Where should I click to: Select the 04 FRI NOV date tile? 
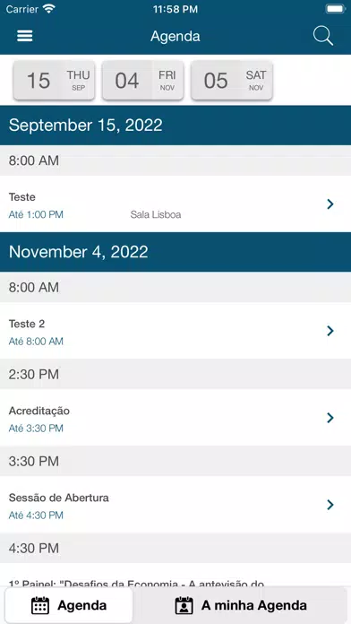(142, 81)
